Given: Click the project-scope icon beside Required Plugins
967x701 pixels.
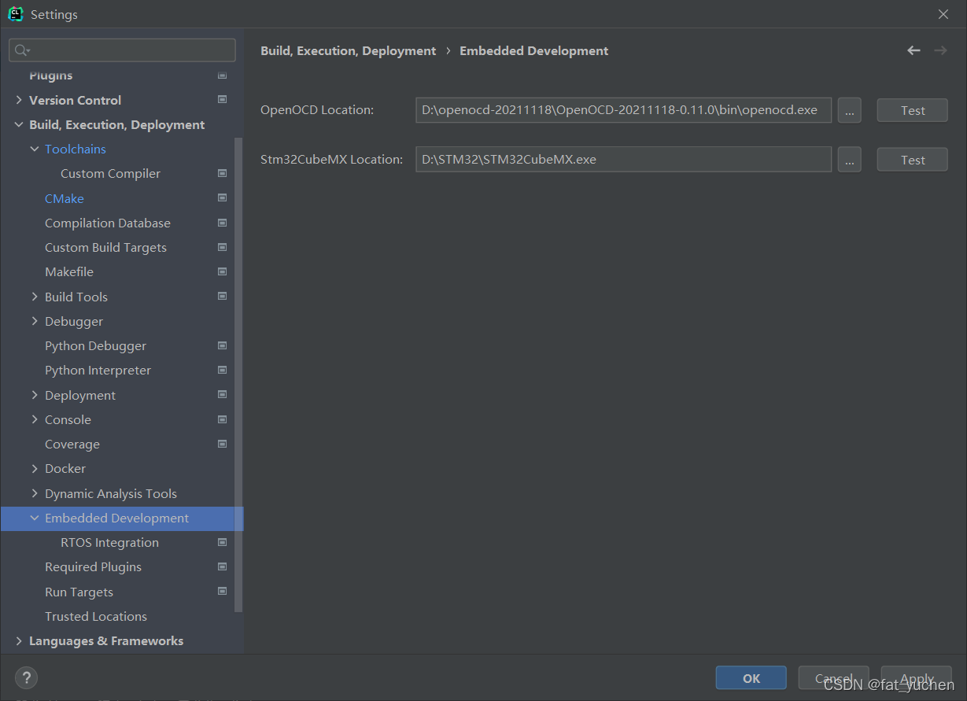Looking at the screenshot, I should click(222, 566).
